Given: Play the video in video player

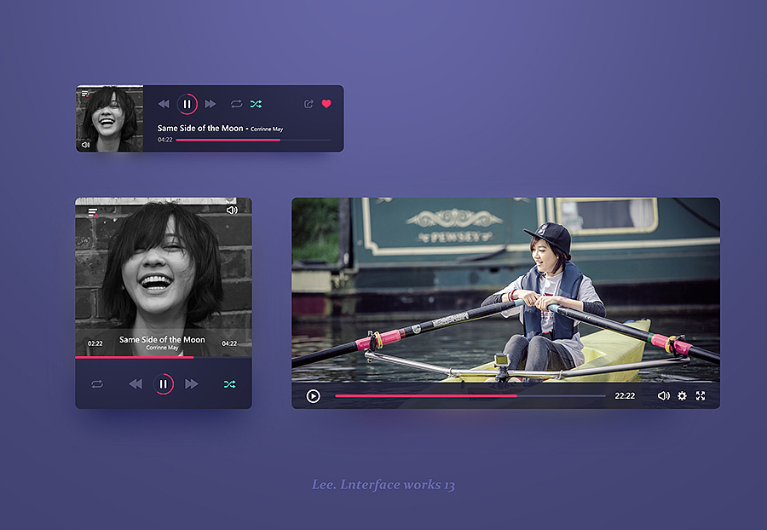Looking at the screenshot, I should click(313, 396).
